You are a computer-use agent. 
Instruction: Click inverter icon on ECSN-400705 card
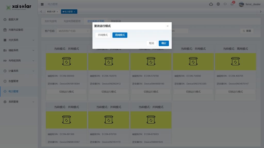coord(235,62)
